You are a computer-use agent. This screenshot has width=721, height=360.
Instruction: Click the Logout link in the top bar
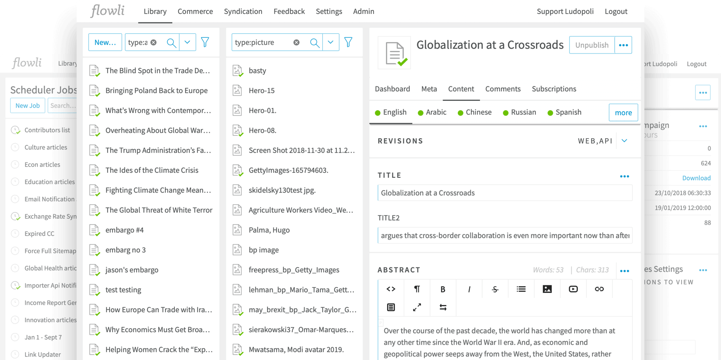pos(616,11)
